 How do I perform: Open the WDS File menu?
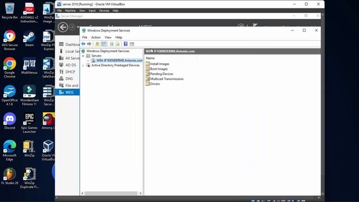[x=85, y=37]
